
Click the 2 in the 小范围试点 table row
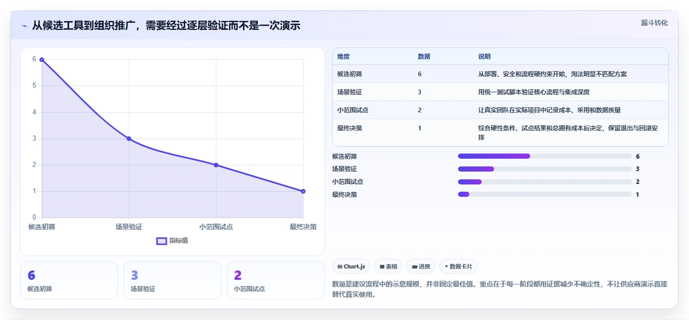420,110
